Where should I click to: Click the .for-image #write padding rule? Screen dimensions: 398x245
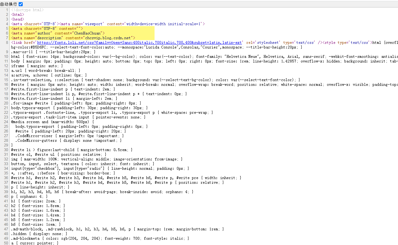point(76,103)
